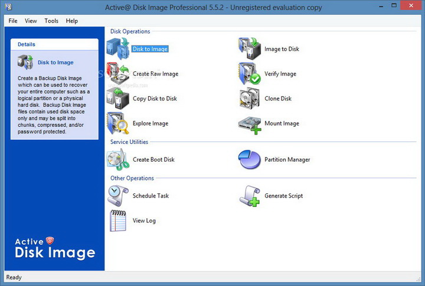The image size is (425, 286).
Task: Choose the Mount Image label
Action: point(282,123)
